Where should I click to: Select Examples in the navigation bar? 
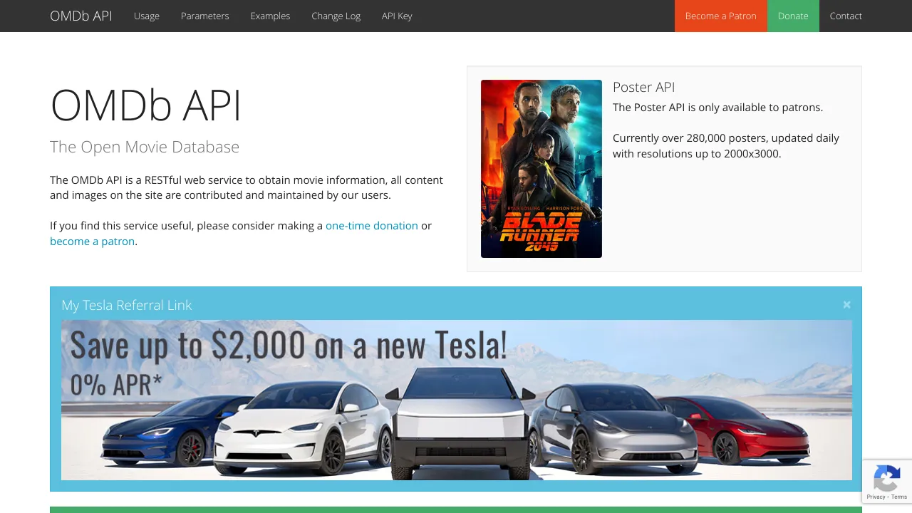[270, 16]
